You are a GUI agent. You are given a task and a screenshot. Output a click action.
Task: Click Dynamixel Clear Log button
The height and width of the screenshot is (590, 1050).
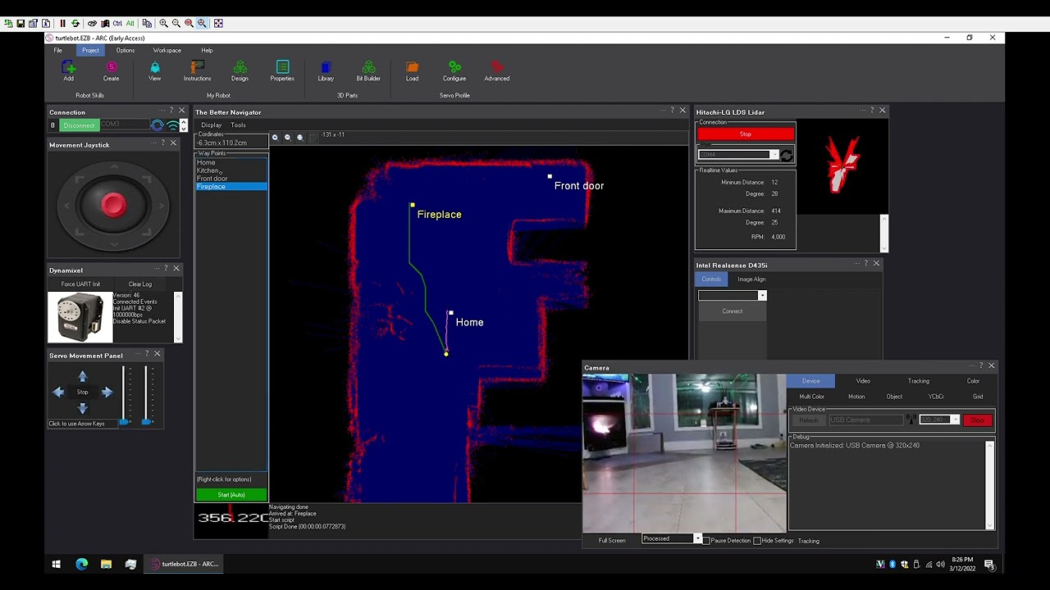coord(139,284)
